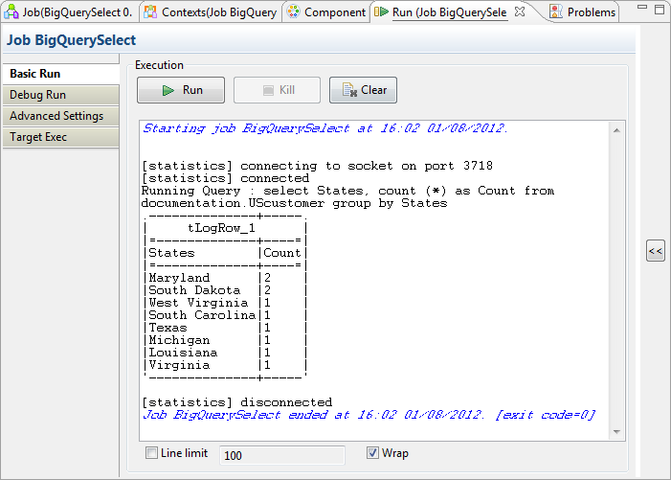Click the Count column header
This screenshot has width=671, height=480.
pos(282,253)
